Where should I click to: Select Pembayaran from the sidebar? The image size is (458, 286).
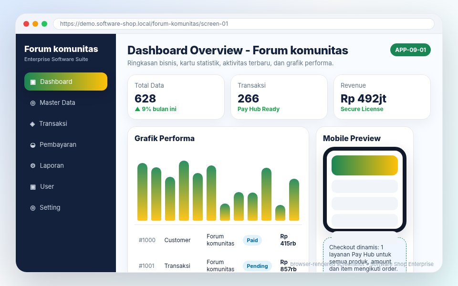(66, 144)
